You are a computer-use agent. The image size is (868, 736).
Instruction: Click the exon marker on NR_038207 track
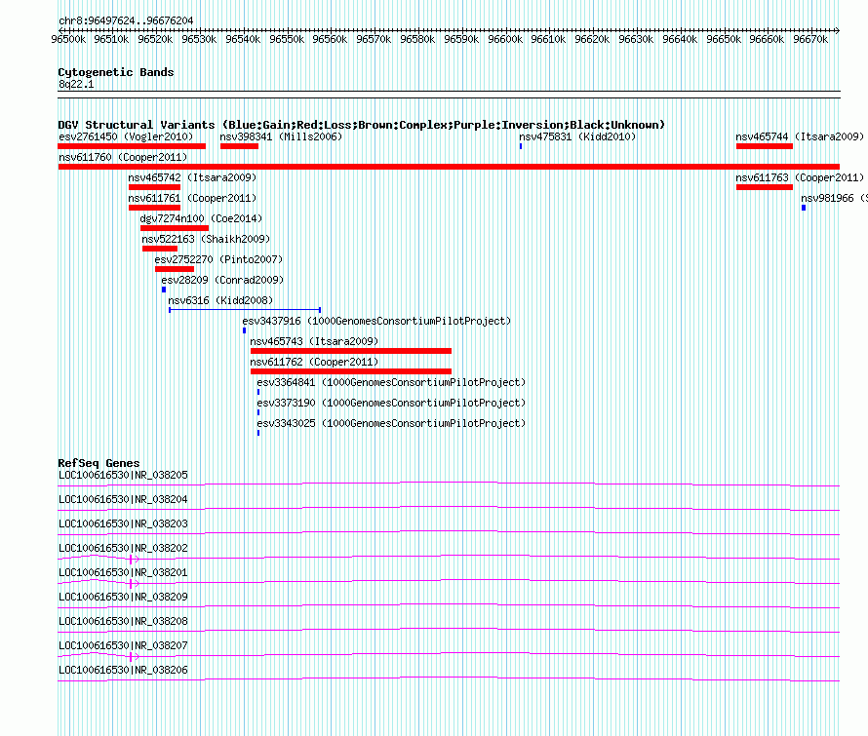(x=132, y=656)
